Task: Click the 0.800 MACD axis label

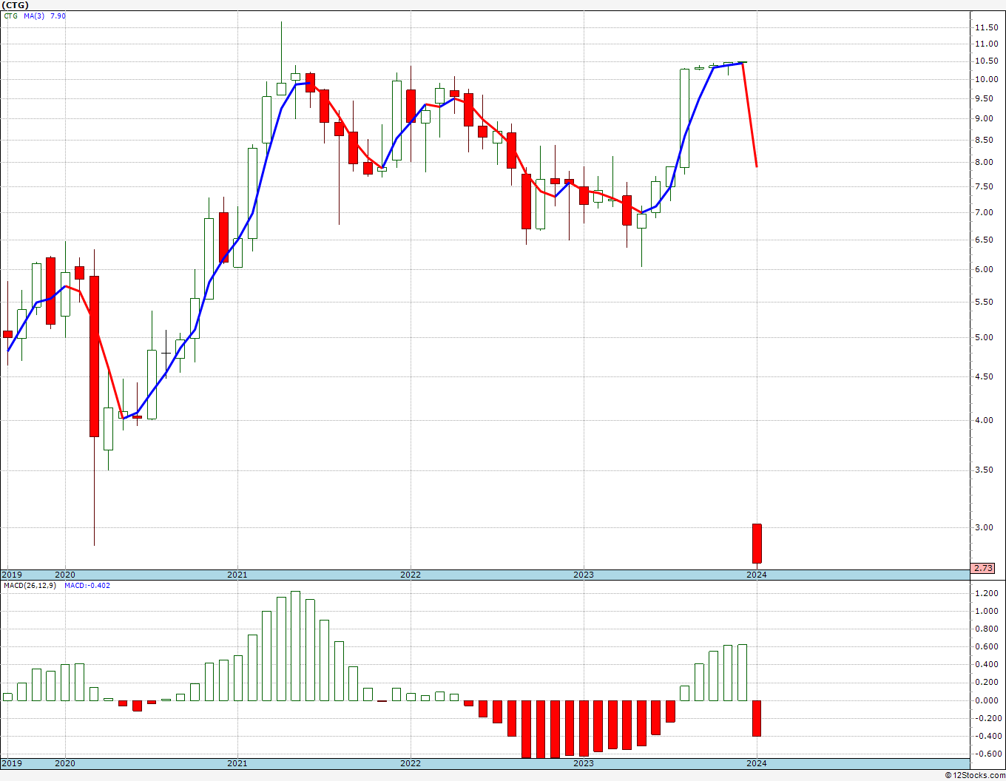Action: pyautogui.click(x=986, y=629)
